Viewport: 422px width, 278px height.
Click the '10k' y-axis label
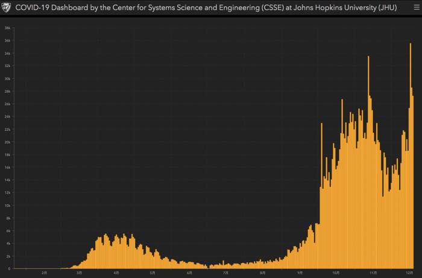(x=7, y=206)
